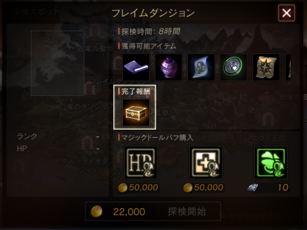Click the 10 diamond price label
The image size is (307, 230).
click(268, 188)
